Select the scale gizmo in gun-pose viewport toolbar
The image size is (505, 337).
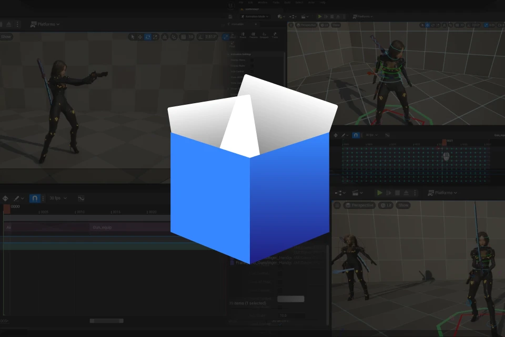155,37
